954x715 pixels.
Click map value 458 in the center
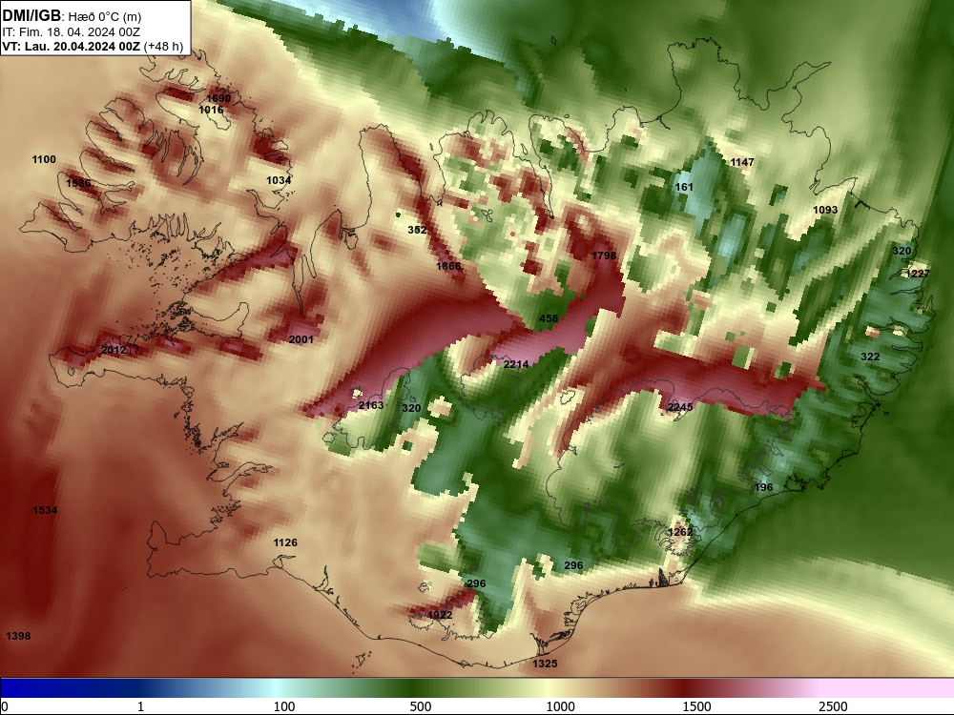tap(549, 318)
